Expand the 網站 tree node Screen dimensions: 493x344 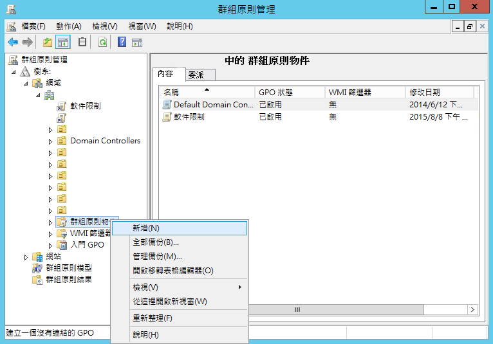point(26,257)
